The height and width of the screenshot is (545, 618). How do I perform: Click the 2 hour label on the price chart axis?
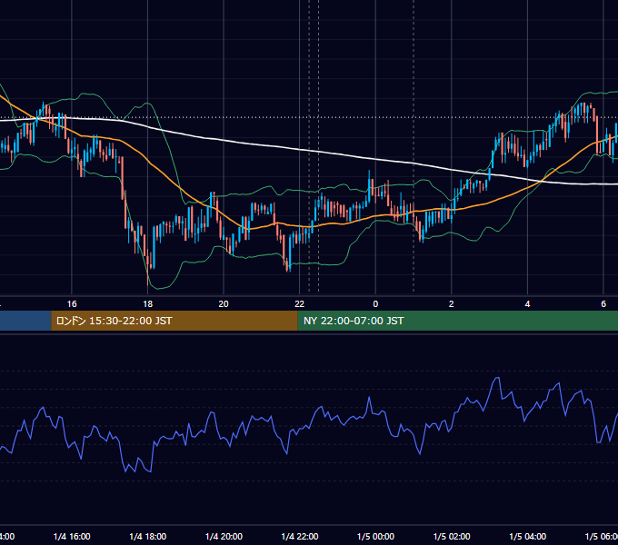[452, 304]
